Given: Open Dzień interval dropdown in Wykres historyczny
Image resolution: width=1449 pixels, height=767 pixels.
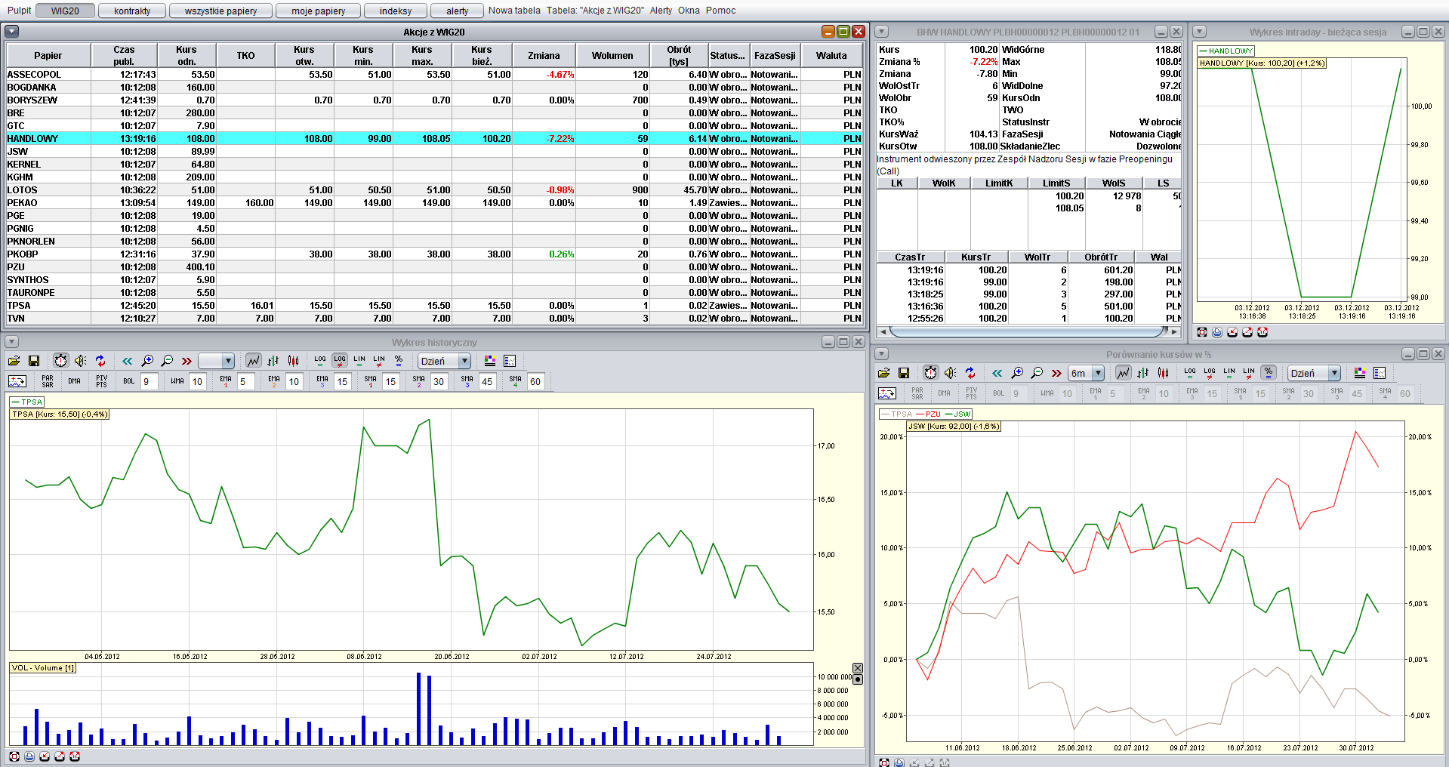Looking at the screenshot, I should 445,362.
